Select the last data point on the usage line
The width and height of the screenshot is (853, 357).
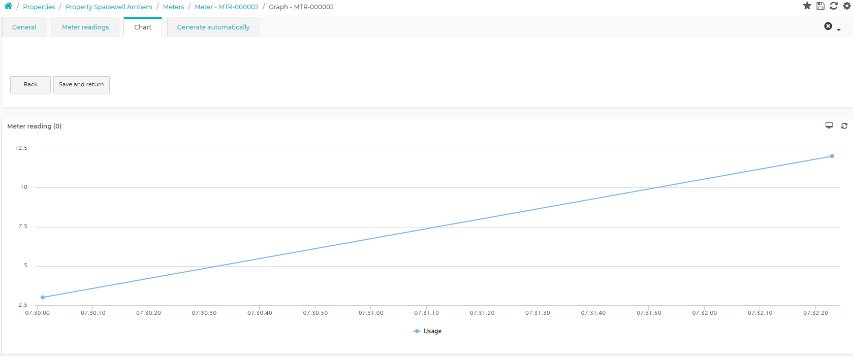coord(832,156)
